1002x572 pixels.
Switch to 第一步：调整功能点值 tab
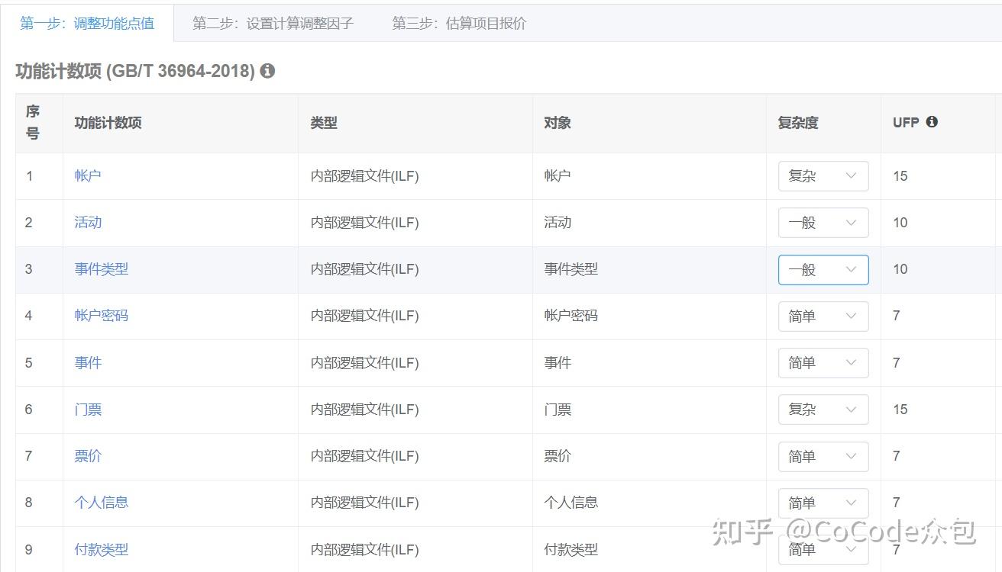(87, 23)
